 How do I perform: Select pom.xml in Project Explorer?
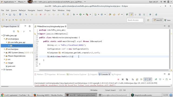pos(11,66)
